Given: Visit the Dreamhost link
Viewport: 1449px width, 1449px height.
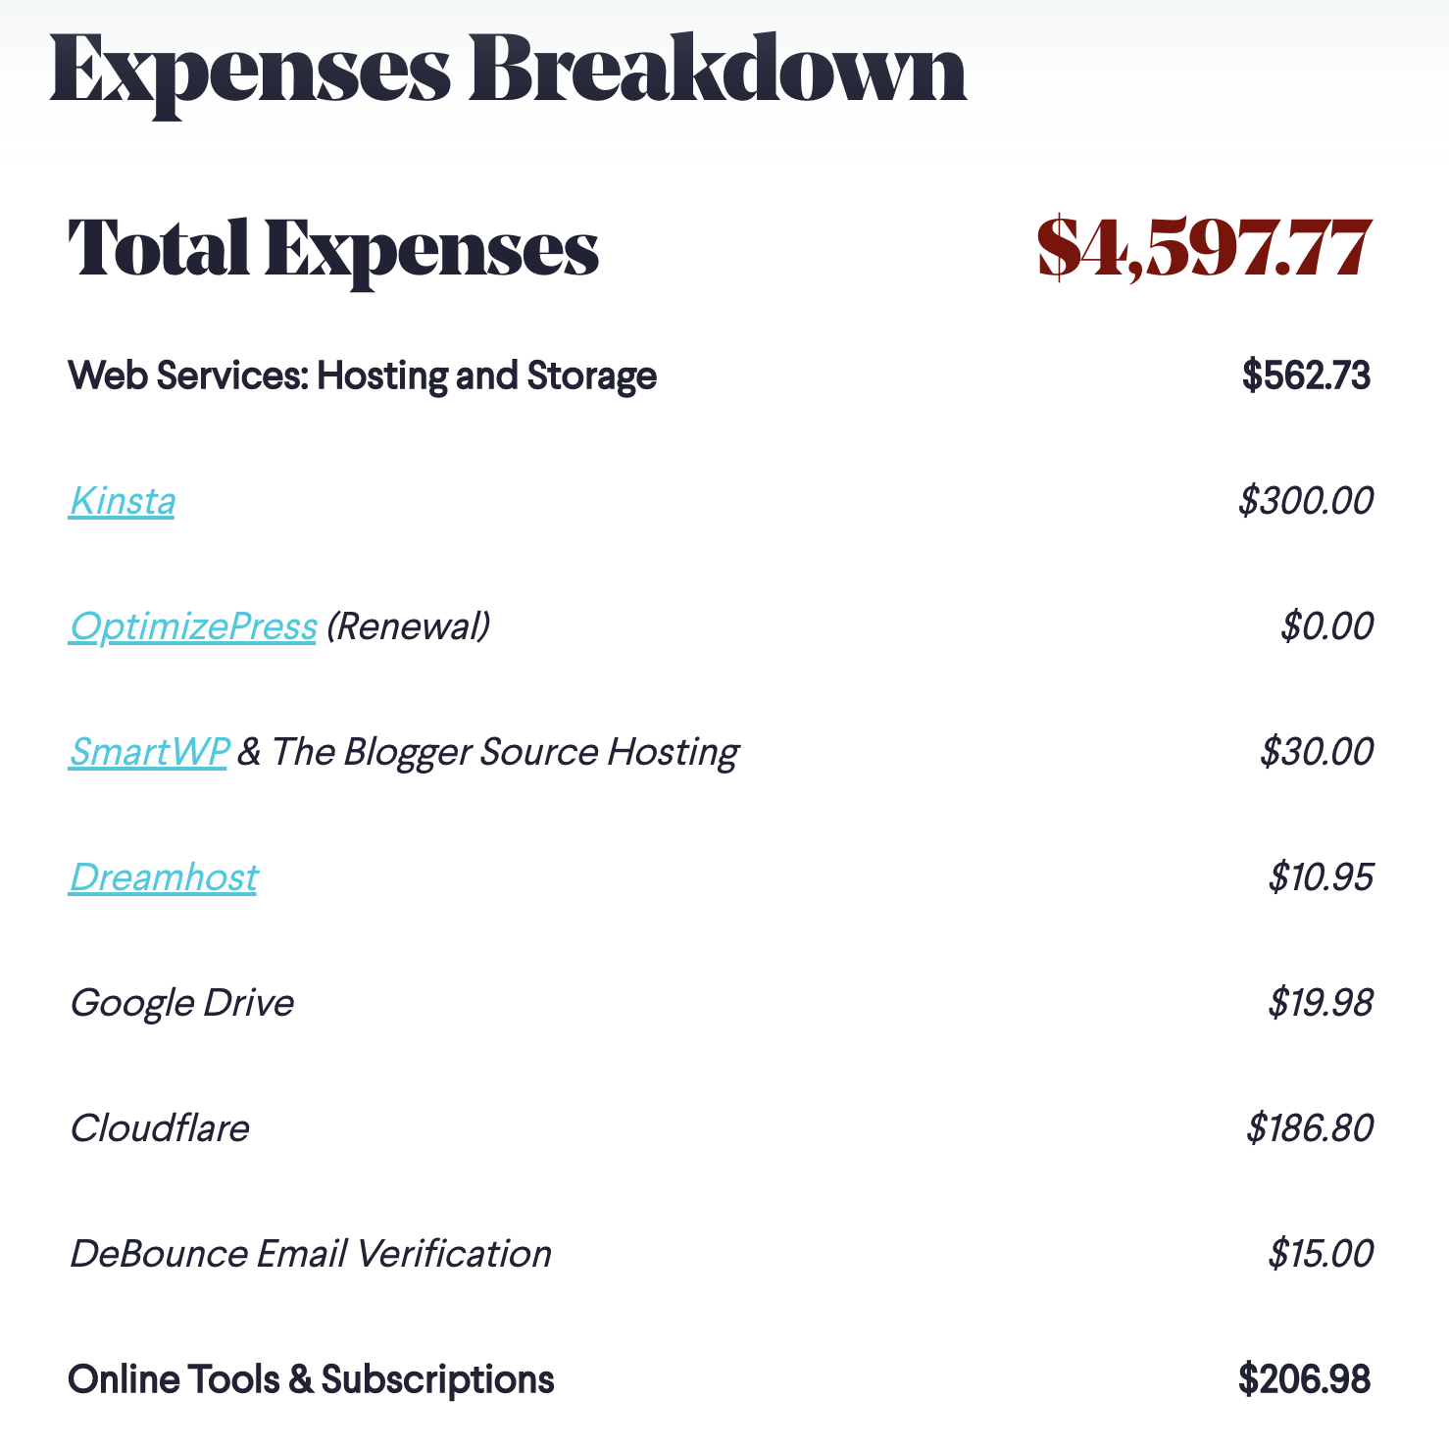Looking at the screenshot, I should pos(164,877).
